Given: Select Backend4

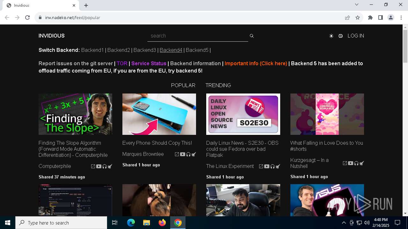Looking at the screenshot, I should tap(171, 50).
